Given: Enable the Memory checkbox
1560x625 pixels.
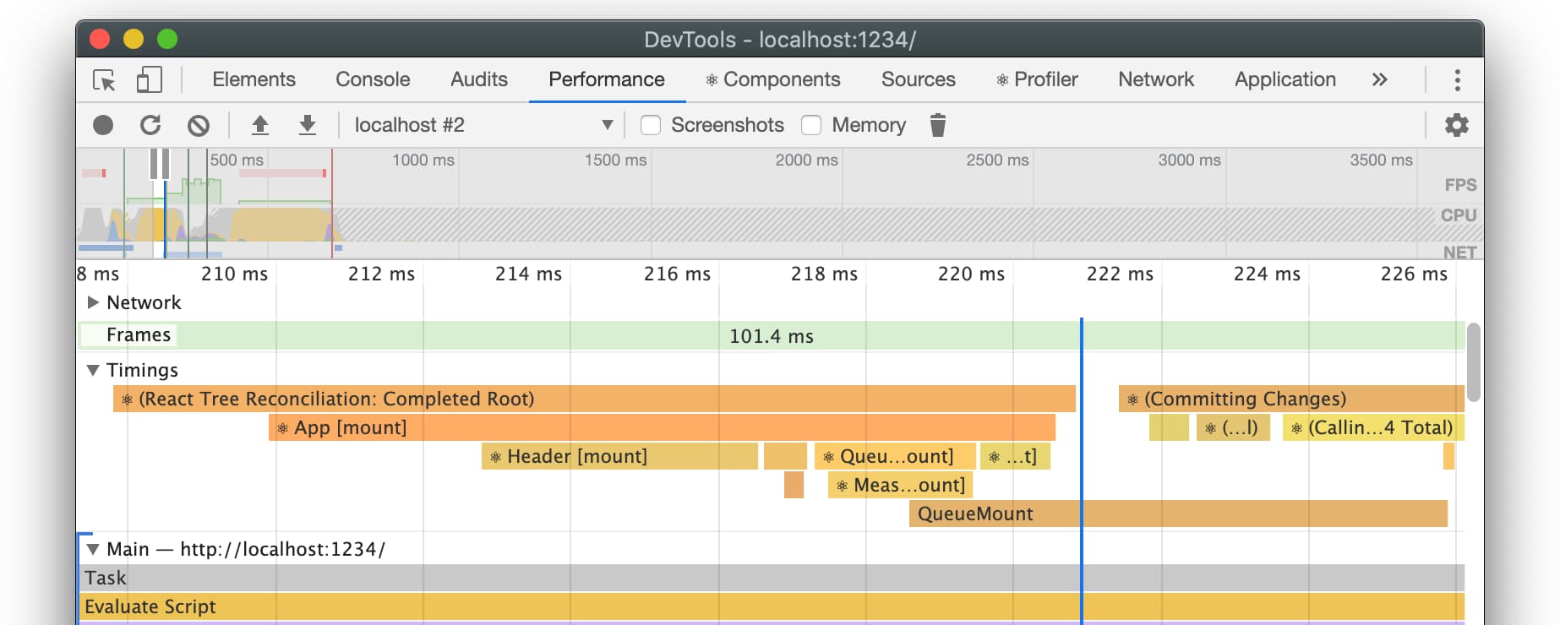Looking at the screenshot, I should pyautogui.click(x=811, y=125).
